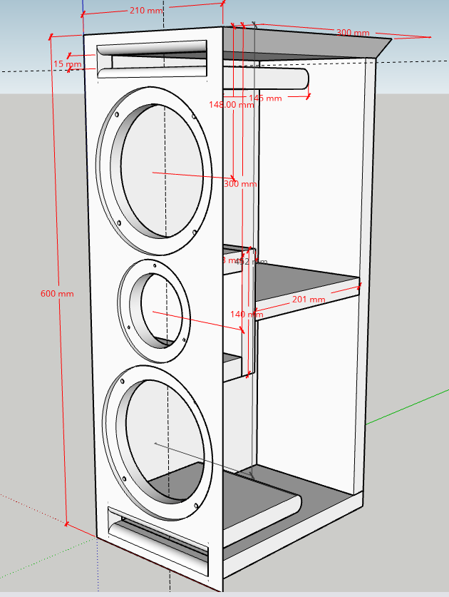
Task: Select the 145 mm dimension label
Action: coord(265,98)
